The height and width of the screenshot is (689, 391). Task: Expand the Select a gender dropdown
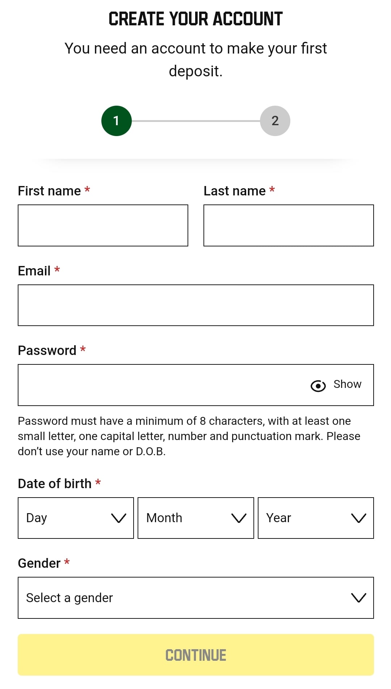point(195,598)
